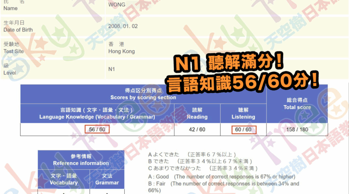The image size is (349, 194).
Task: Click the Reference information header
Action: point(81,160)
